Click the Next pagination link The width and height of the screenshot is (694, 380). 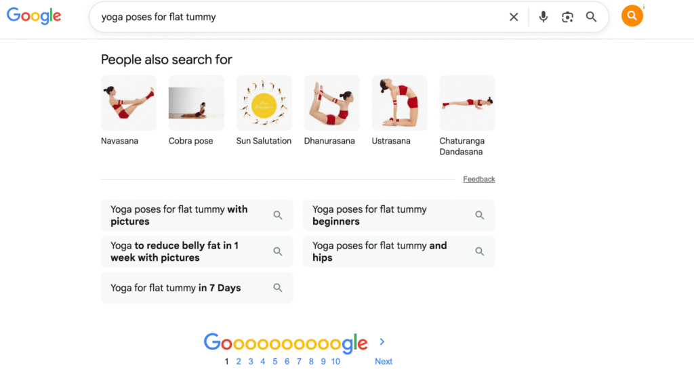384,362
